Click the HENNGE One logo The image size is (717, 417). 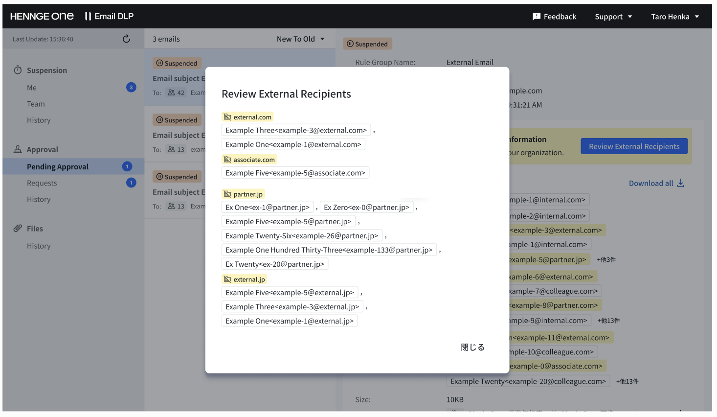tap(42, 16)
